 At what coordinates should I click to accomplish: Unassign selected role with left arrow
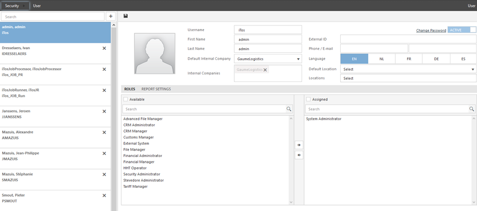(x=299, y=155)
